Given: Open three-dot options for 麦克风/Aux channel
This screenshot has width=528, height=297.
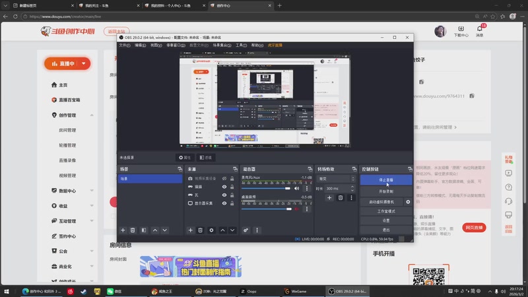Looking at the screenshot, I should [307, 188].
